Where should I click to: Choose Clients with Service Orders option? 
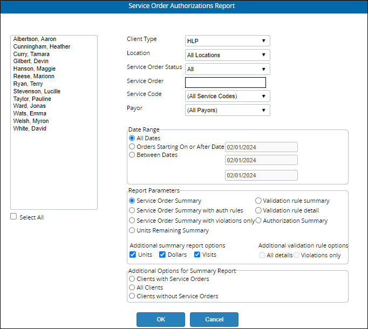[132, 279]
